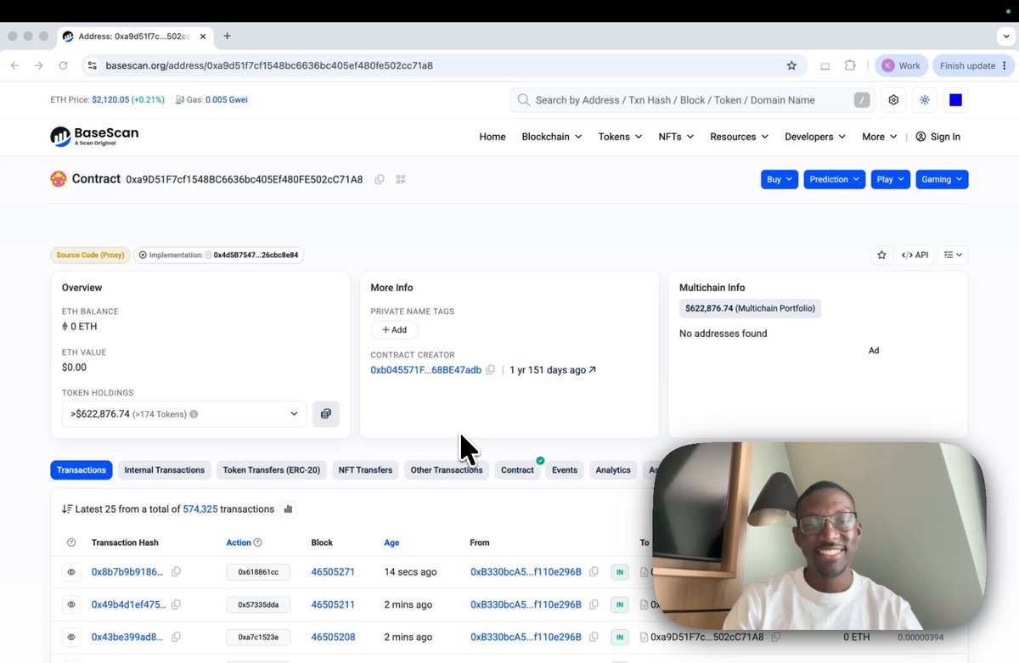This screenshot has height=663, width=1019.
Task: Click help icon in table header column
Action: 71,542
